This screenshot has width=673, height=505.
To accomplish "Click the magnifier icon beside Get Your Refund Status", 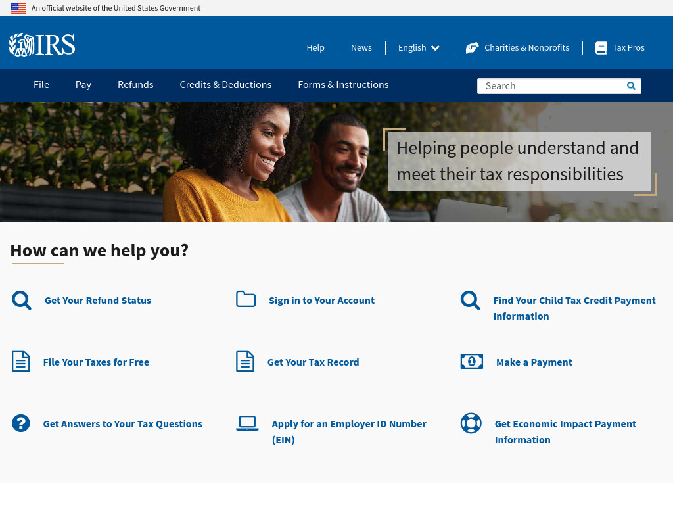I will point(22,300).
